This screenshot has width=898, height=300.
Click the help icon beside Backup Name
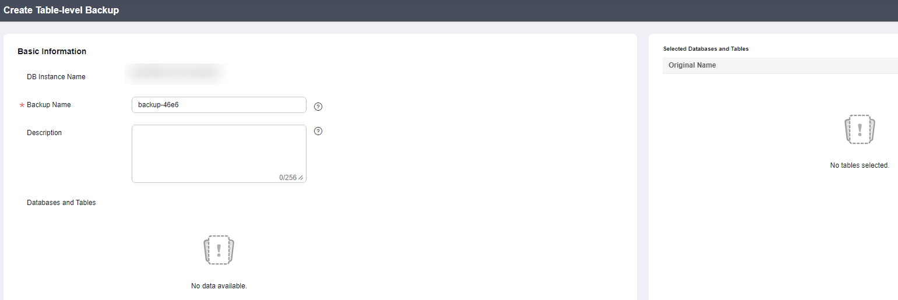tap(318, 107)
